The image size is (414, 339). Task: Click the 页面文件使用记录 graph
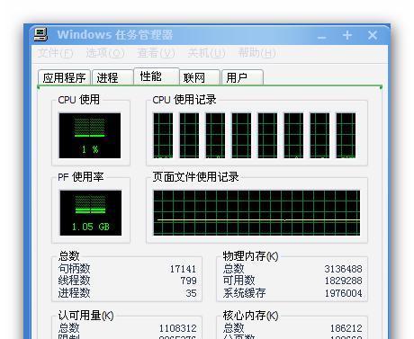point(256,213)
